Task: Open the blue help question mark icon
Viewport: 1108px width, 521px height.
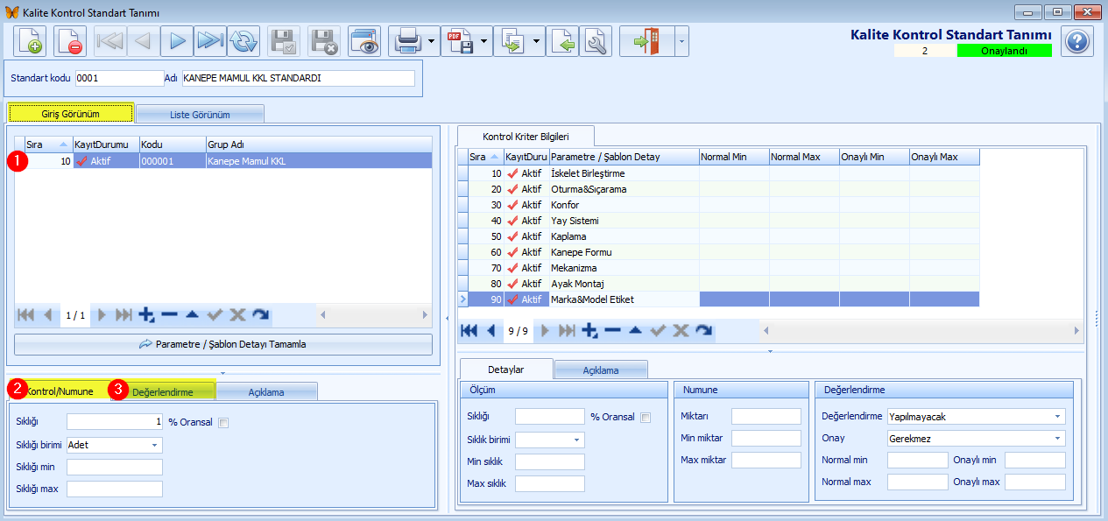Action: click(x=1077, y=41)
